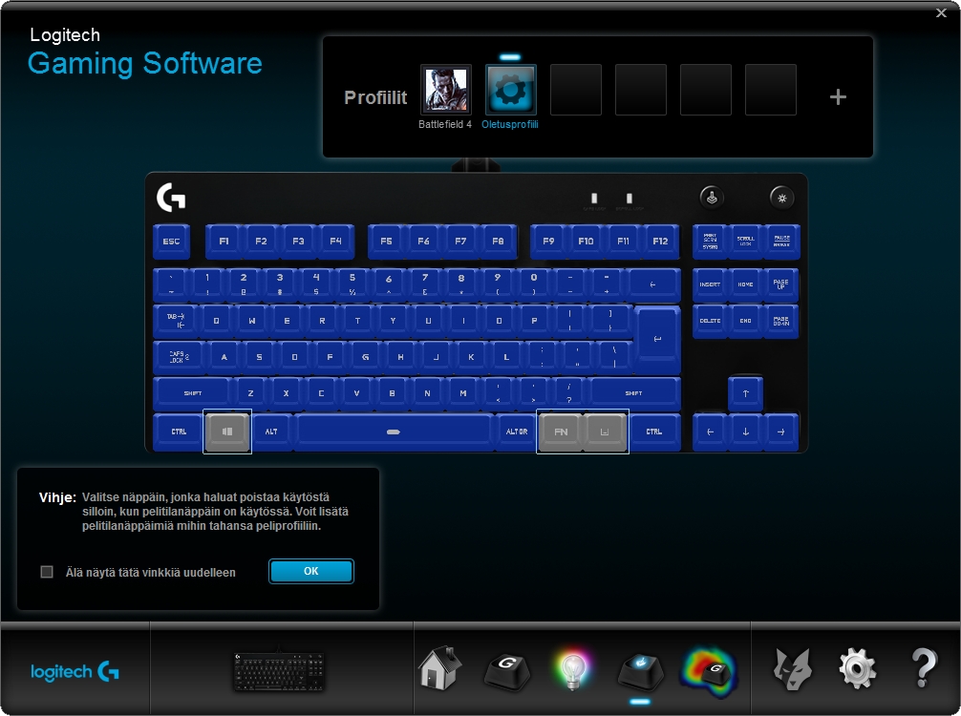Open the help question mark icon
Image resolution: width=961 pixels, height=716 pixels.
coord(924,667)
